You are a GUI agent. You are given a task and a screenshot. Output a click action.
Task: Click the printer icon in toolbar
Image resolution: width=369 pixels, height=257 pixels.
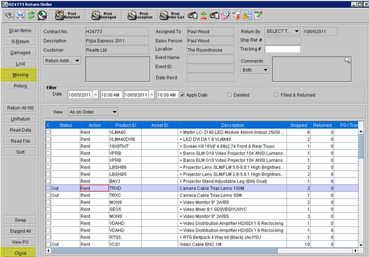click(x=20, y=16)
